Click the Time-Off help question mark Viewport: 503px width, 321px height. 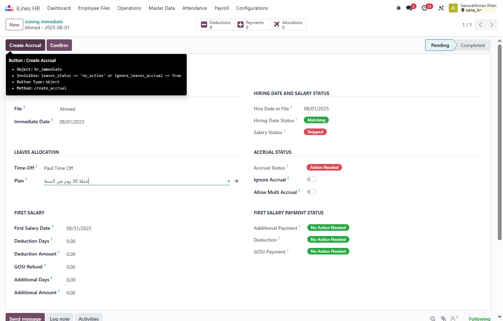click(36, 166)
